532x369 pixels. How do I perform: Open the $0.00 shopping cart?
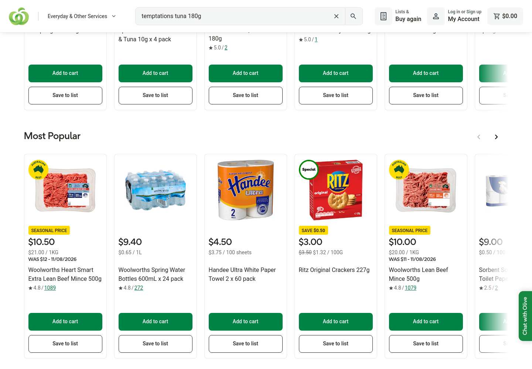pos(505,16)
